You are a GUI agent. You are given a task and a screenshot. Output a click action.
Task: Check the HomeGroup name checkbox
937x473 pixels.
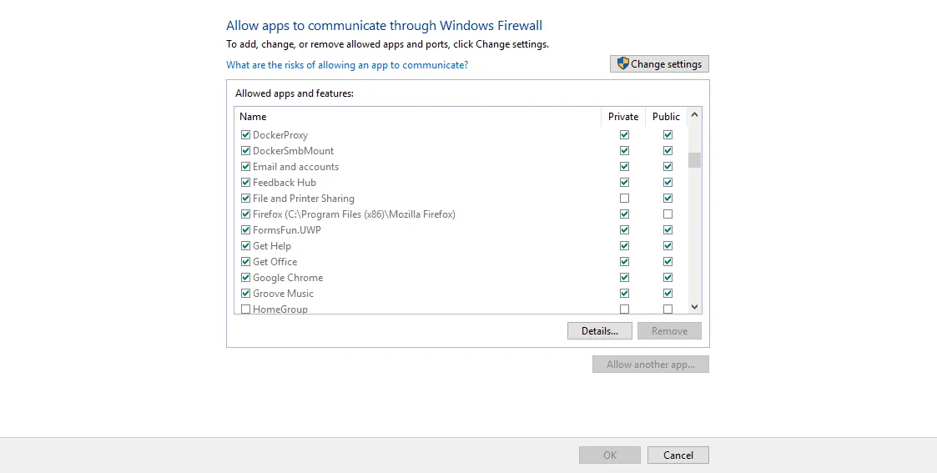[245, 309]
